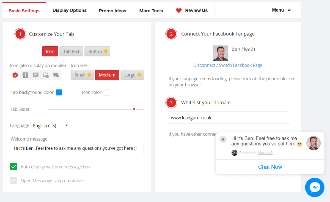330x202 pixels.
Task: Click Ben Heath's profile picture thumbnail
Action: click(x=221, y=53)
